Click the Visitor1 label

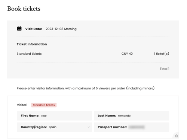coord(22,105)
